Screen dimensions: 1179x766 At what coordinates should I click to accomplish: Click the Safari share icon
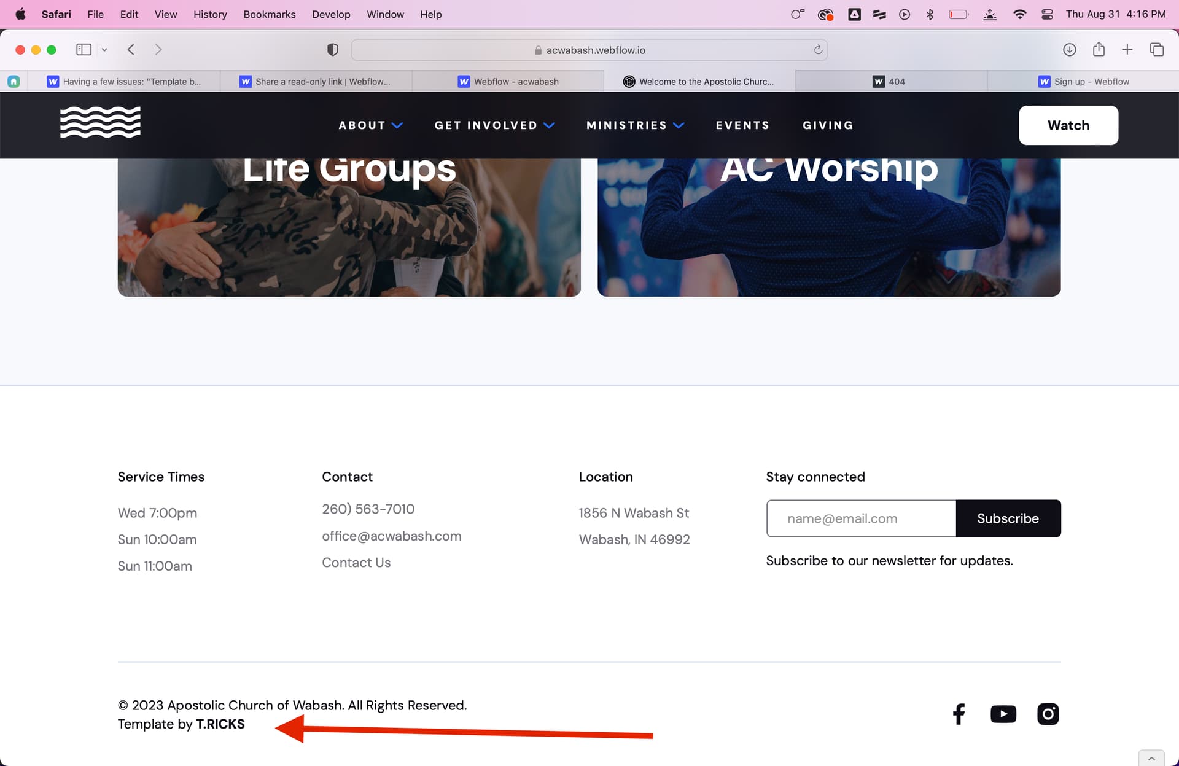coord(1099,50)
